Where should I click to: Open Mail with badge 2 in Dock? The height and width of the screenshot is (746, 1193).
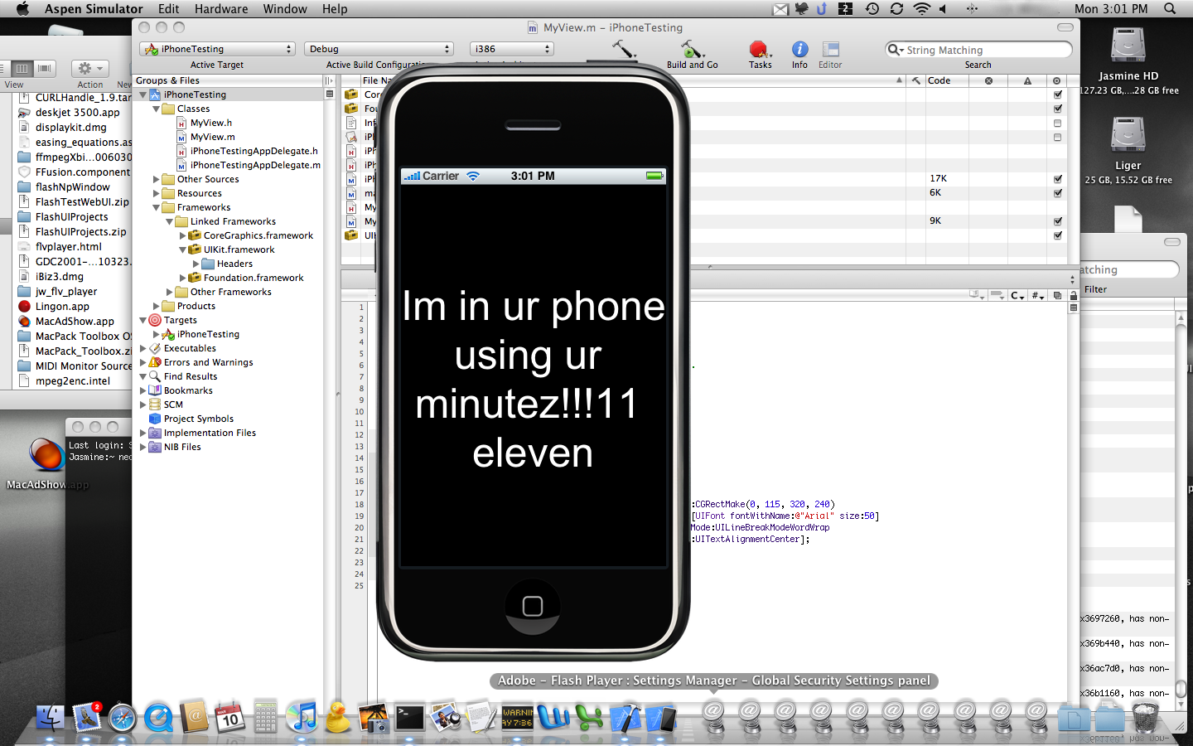coord(87,716)
